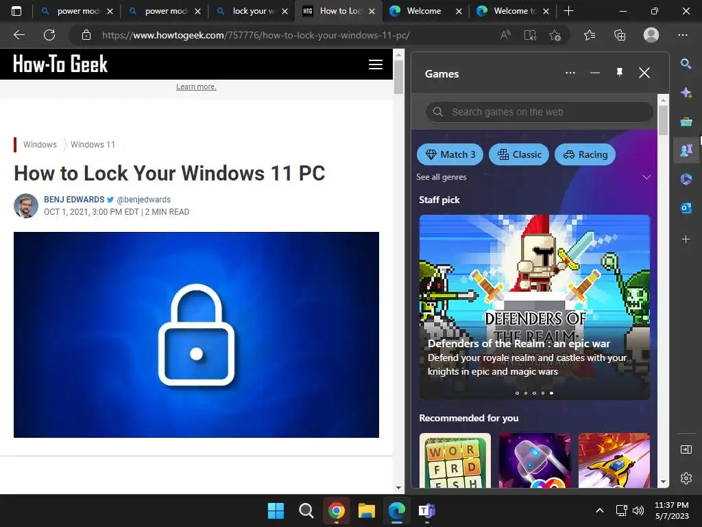Open Collections panel
Viewport: 702px width, 527px height.
tap(620, 35)
